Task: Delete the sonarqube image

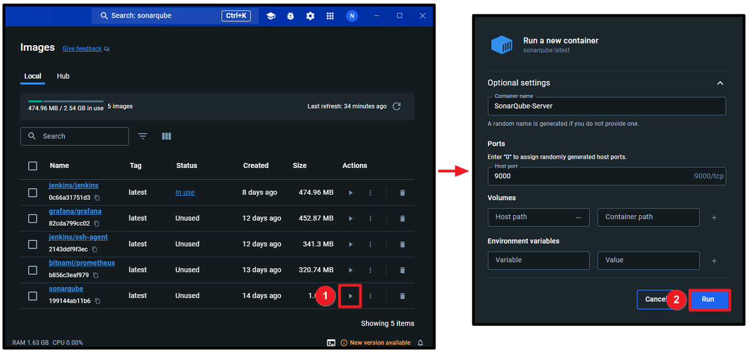Action: click(402, 296)
